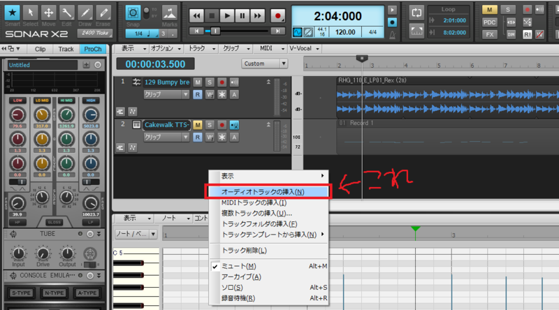Toggle the Snap to grid button
Screen dimensions: 559x310
click(133, 13)
